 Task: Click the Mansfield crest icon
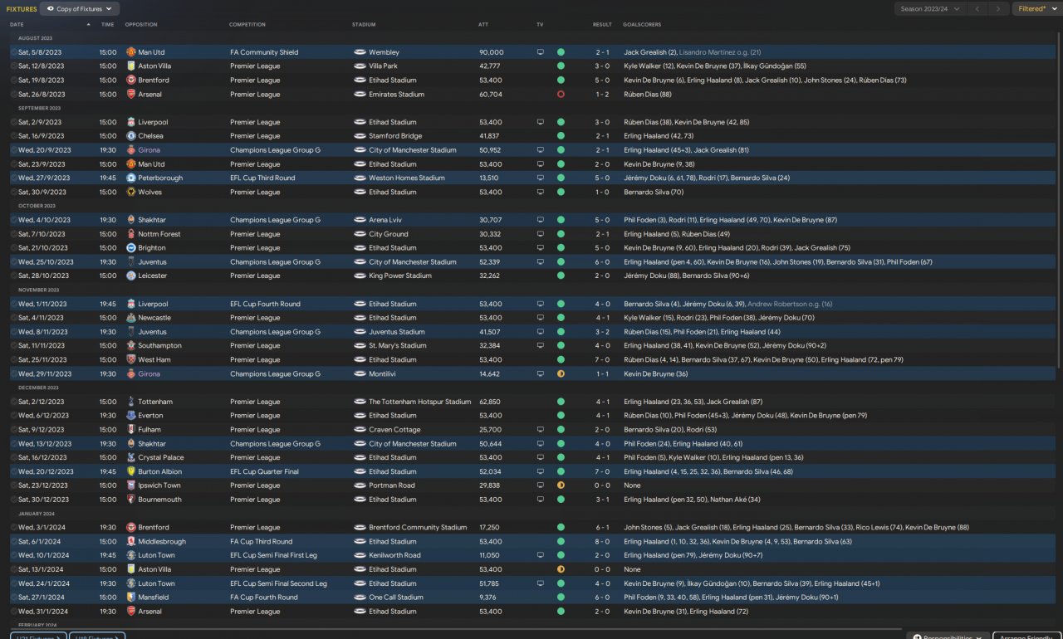131,598
